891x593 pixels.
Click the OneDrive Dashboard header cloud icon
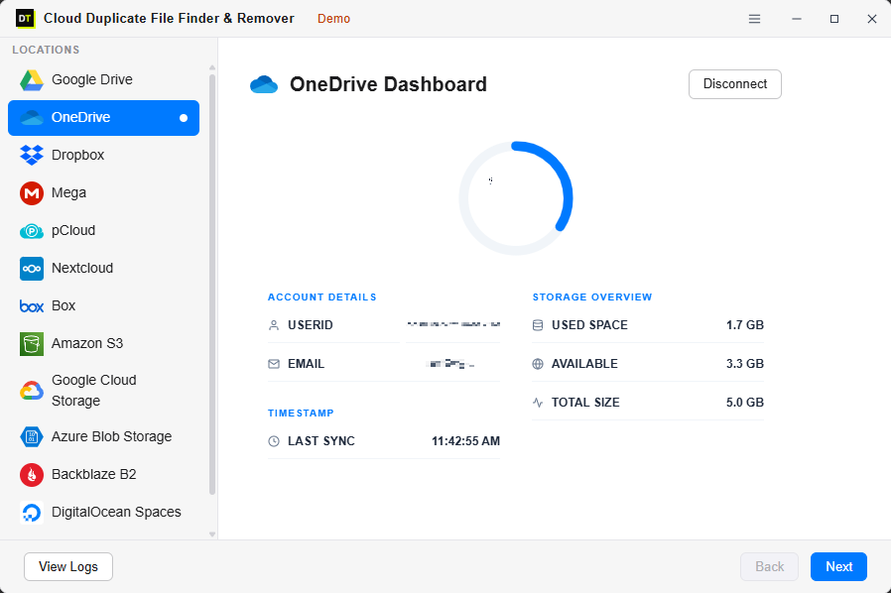[x=264, y=84]
